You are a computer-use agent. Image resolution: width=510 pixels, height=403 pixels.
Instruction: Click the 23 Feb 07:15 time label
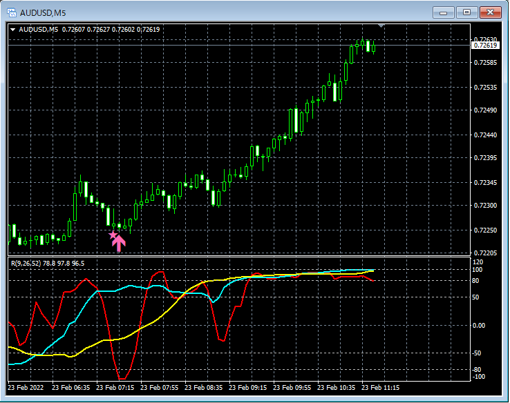pos(115,388)
